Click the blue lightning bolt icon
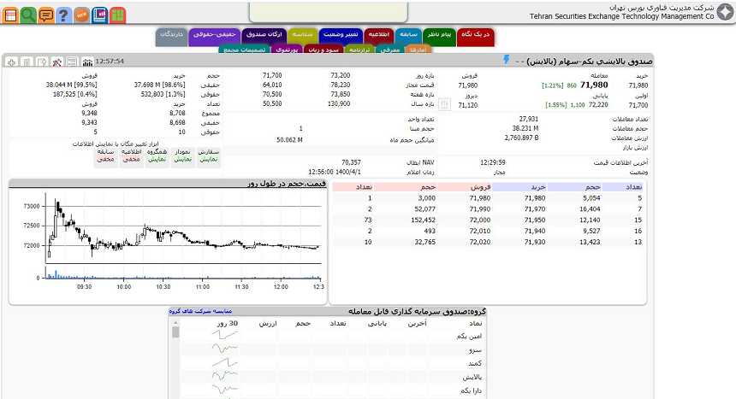The width and height of the screenshot is (736, 399). coord(506,61)
